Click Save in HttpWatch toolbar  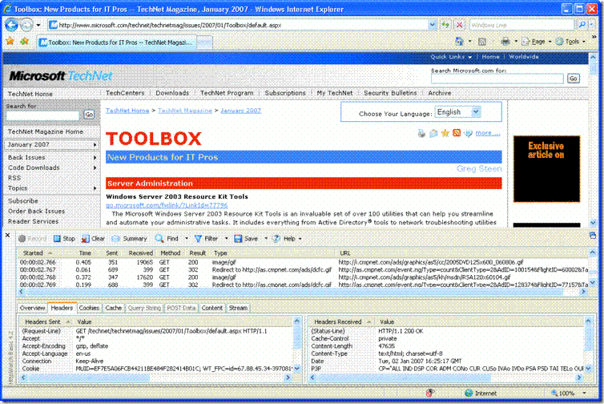[x=246, y=239]
